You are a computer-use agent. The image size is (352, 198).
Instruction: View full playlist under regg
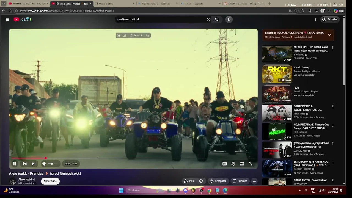point(304,95)
